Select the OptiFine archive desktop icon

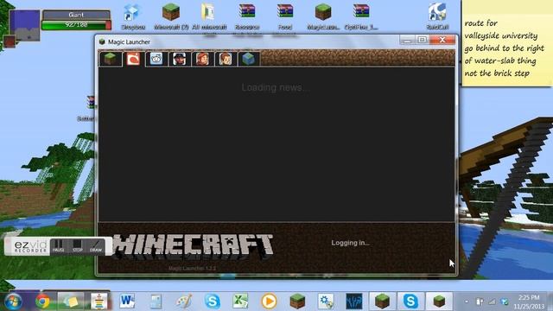(x=361, y=16)
